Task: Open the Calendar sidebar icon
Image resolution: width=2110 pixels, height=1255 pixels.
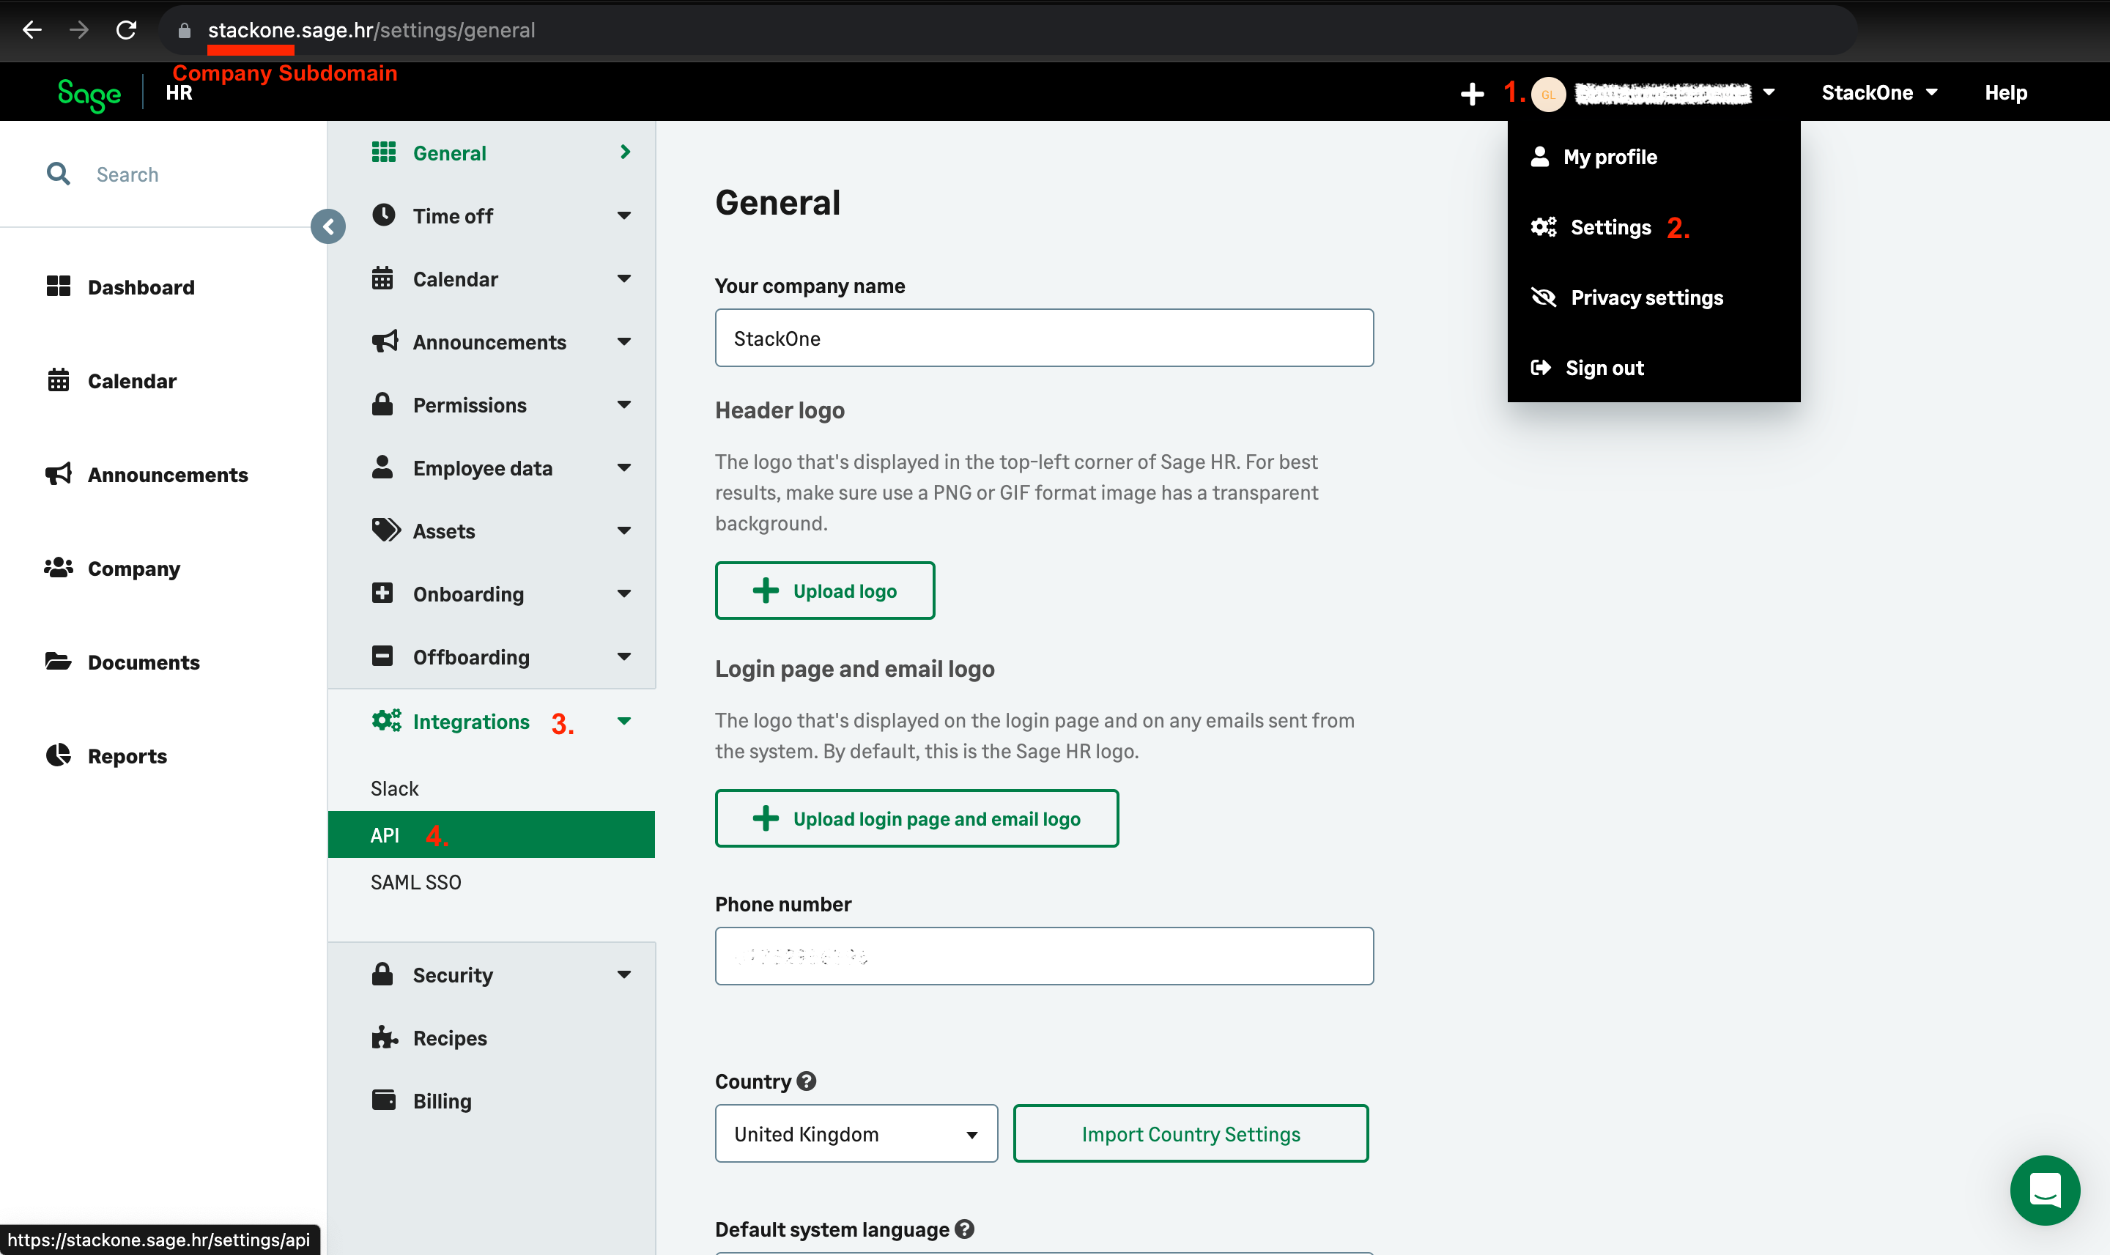Action: click(59, 380)
